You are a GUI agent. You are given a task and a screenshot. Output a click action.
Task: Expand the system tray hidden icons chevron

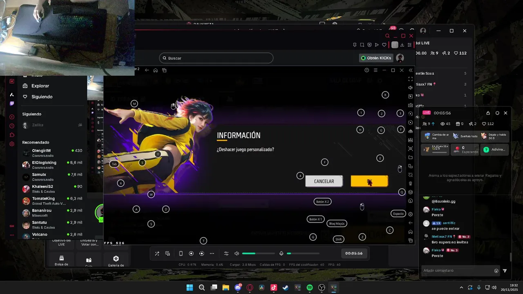(x=461, y=287)
